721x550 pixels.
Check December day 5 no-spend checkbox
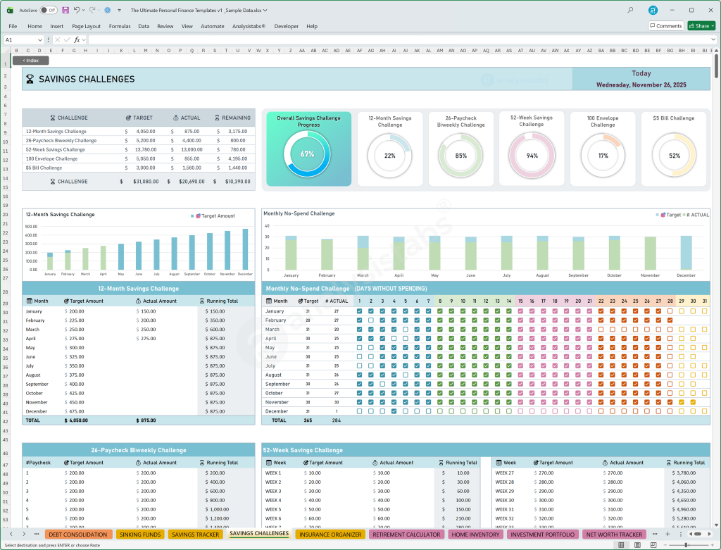pos(406,411)
